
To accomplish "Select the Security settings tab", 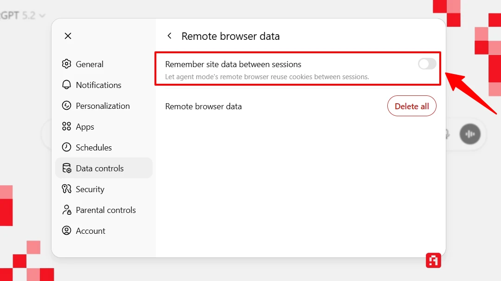I will tap(90, 189).
